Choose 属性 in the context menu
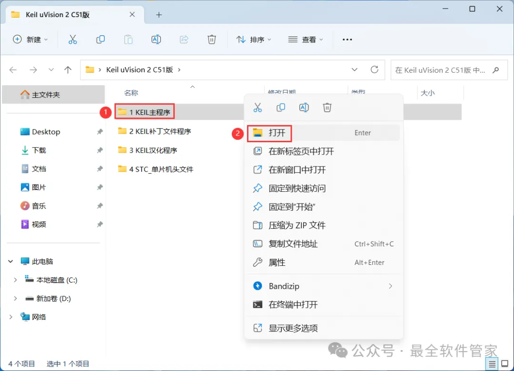 pyautogui.click(x=324, y=262)
